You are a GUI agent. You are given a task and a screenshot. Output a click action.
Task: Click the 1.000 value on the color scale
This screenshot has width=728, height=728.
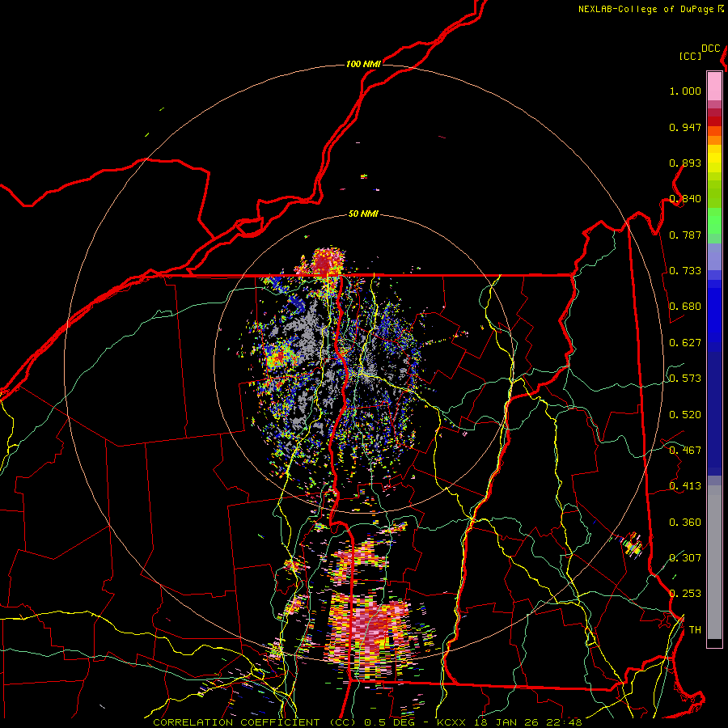(685, 91)
